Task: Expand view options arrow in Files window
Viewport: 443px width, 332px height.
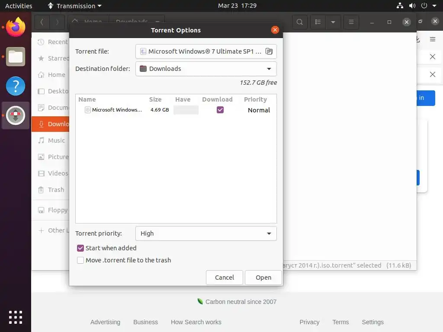Action: point(333,22)
